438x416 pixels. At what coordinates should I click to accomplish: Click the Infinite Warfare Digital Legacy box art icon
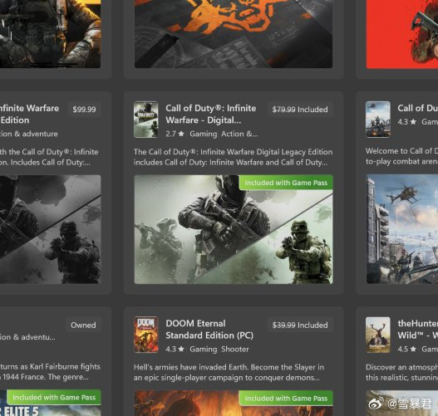point(145,120)
